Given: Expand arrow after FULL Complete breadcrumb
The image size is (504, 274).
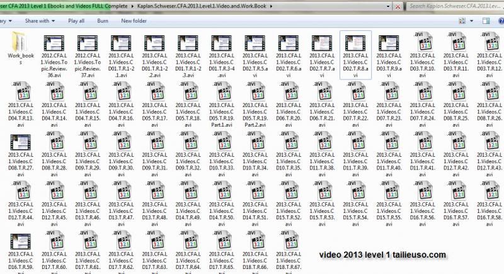Looking at the screenshot, I should [132, 6].
